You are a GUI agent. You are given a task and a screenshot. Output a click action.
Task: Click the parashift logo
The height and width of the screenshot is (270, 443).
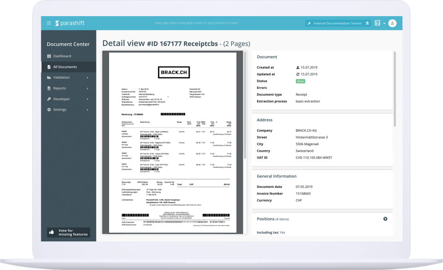click(x=70, y=23)
